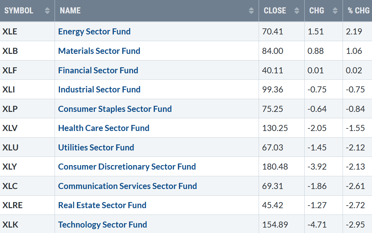Sort by CLOSE using its arrow icon
Screen dimensions: 372x233
(297, 11)
